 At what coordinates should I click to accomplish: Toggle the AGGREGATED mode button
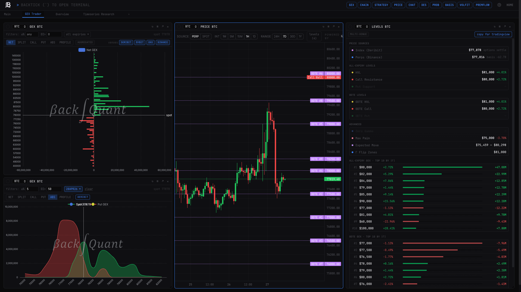(85, 42)
